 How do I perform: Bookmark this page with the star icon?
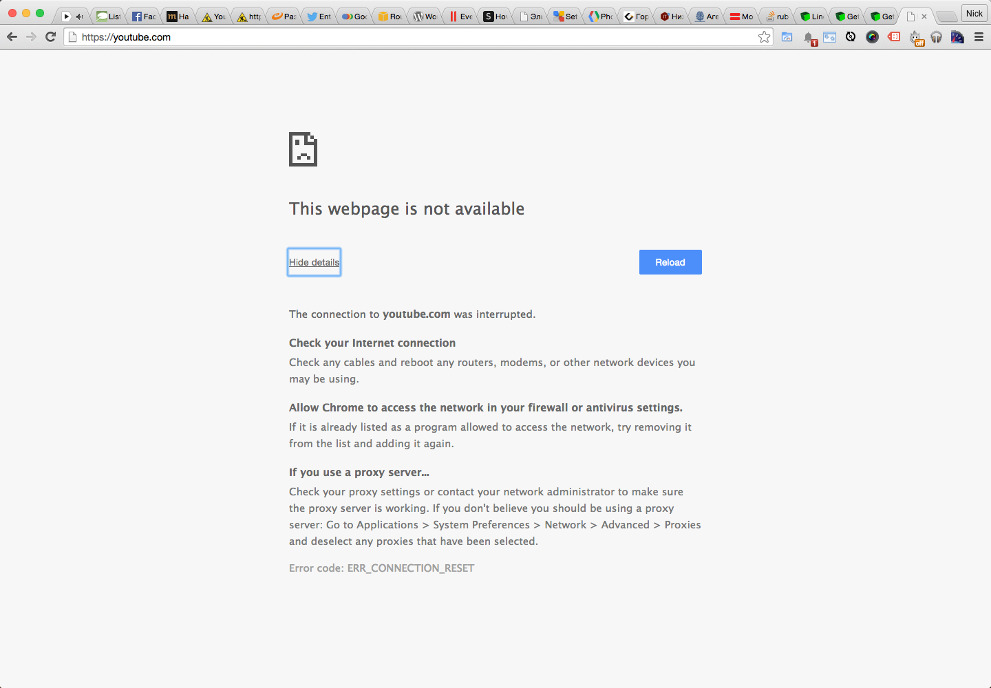point(764,37)
